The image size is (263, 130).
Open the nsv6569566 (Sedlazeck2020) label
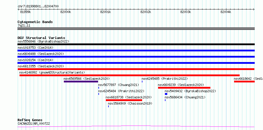click(87, 79)
